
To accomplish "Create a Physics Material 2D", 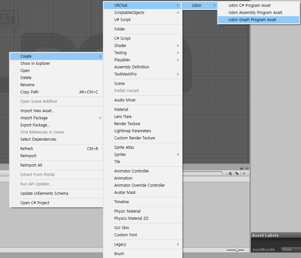I will [142, 218].
